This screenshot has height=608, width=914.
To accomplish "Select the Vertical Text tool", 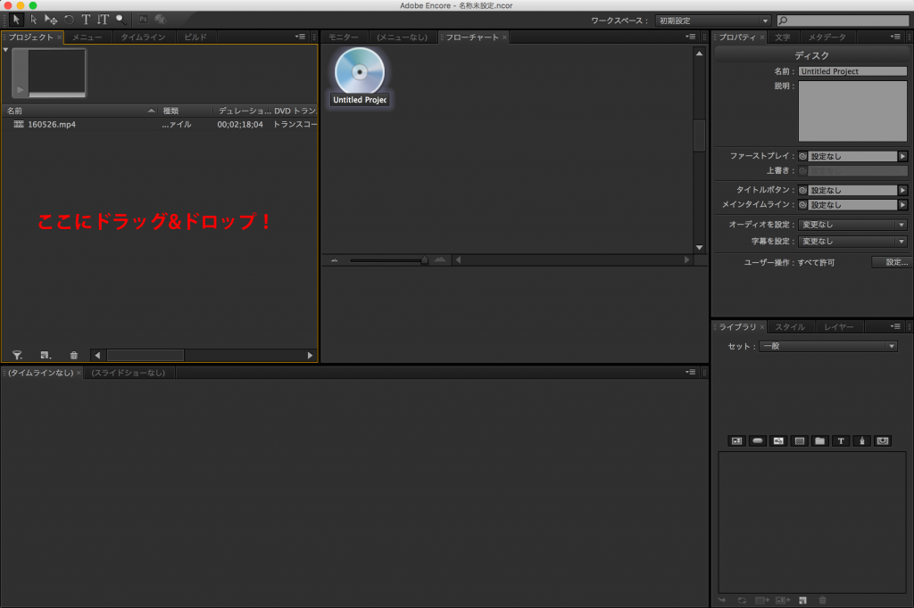I will pyautogui.click(x=103, y=19).
